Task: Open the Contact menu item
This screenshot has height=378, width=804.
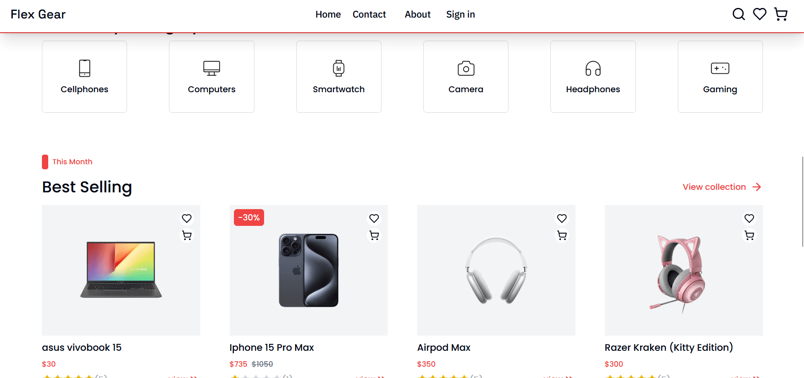Action: [369, 14]
